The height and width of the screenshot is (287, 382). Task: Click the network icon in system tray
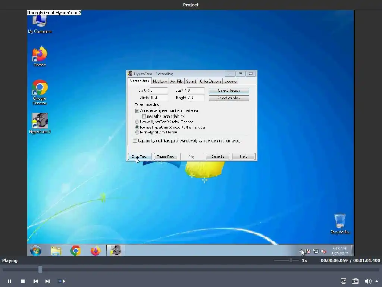pos(316,251)
